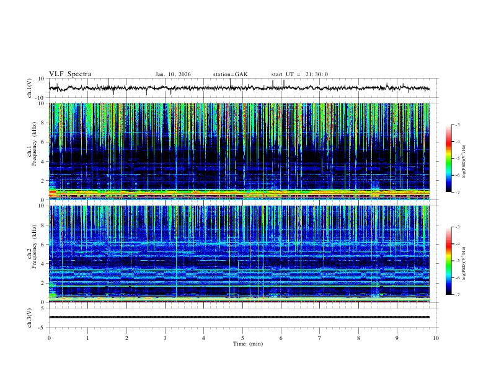Click the 8 minute tick on time axis
Viewport: 491px width, 379px height.
[358, 338]
